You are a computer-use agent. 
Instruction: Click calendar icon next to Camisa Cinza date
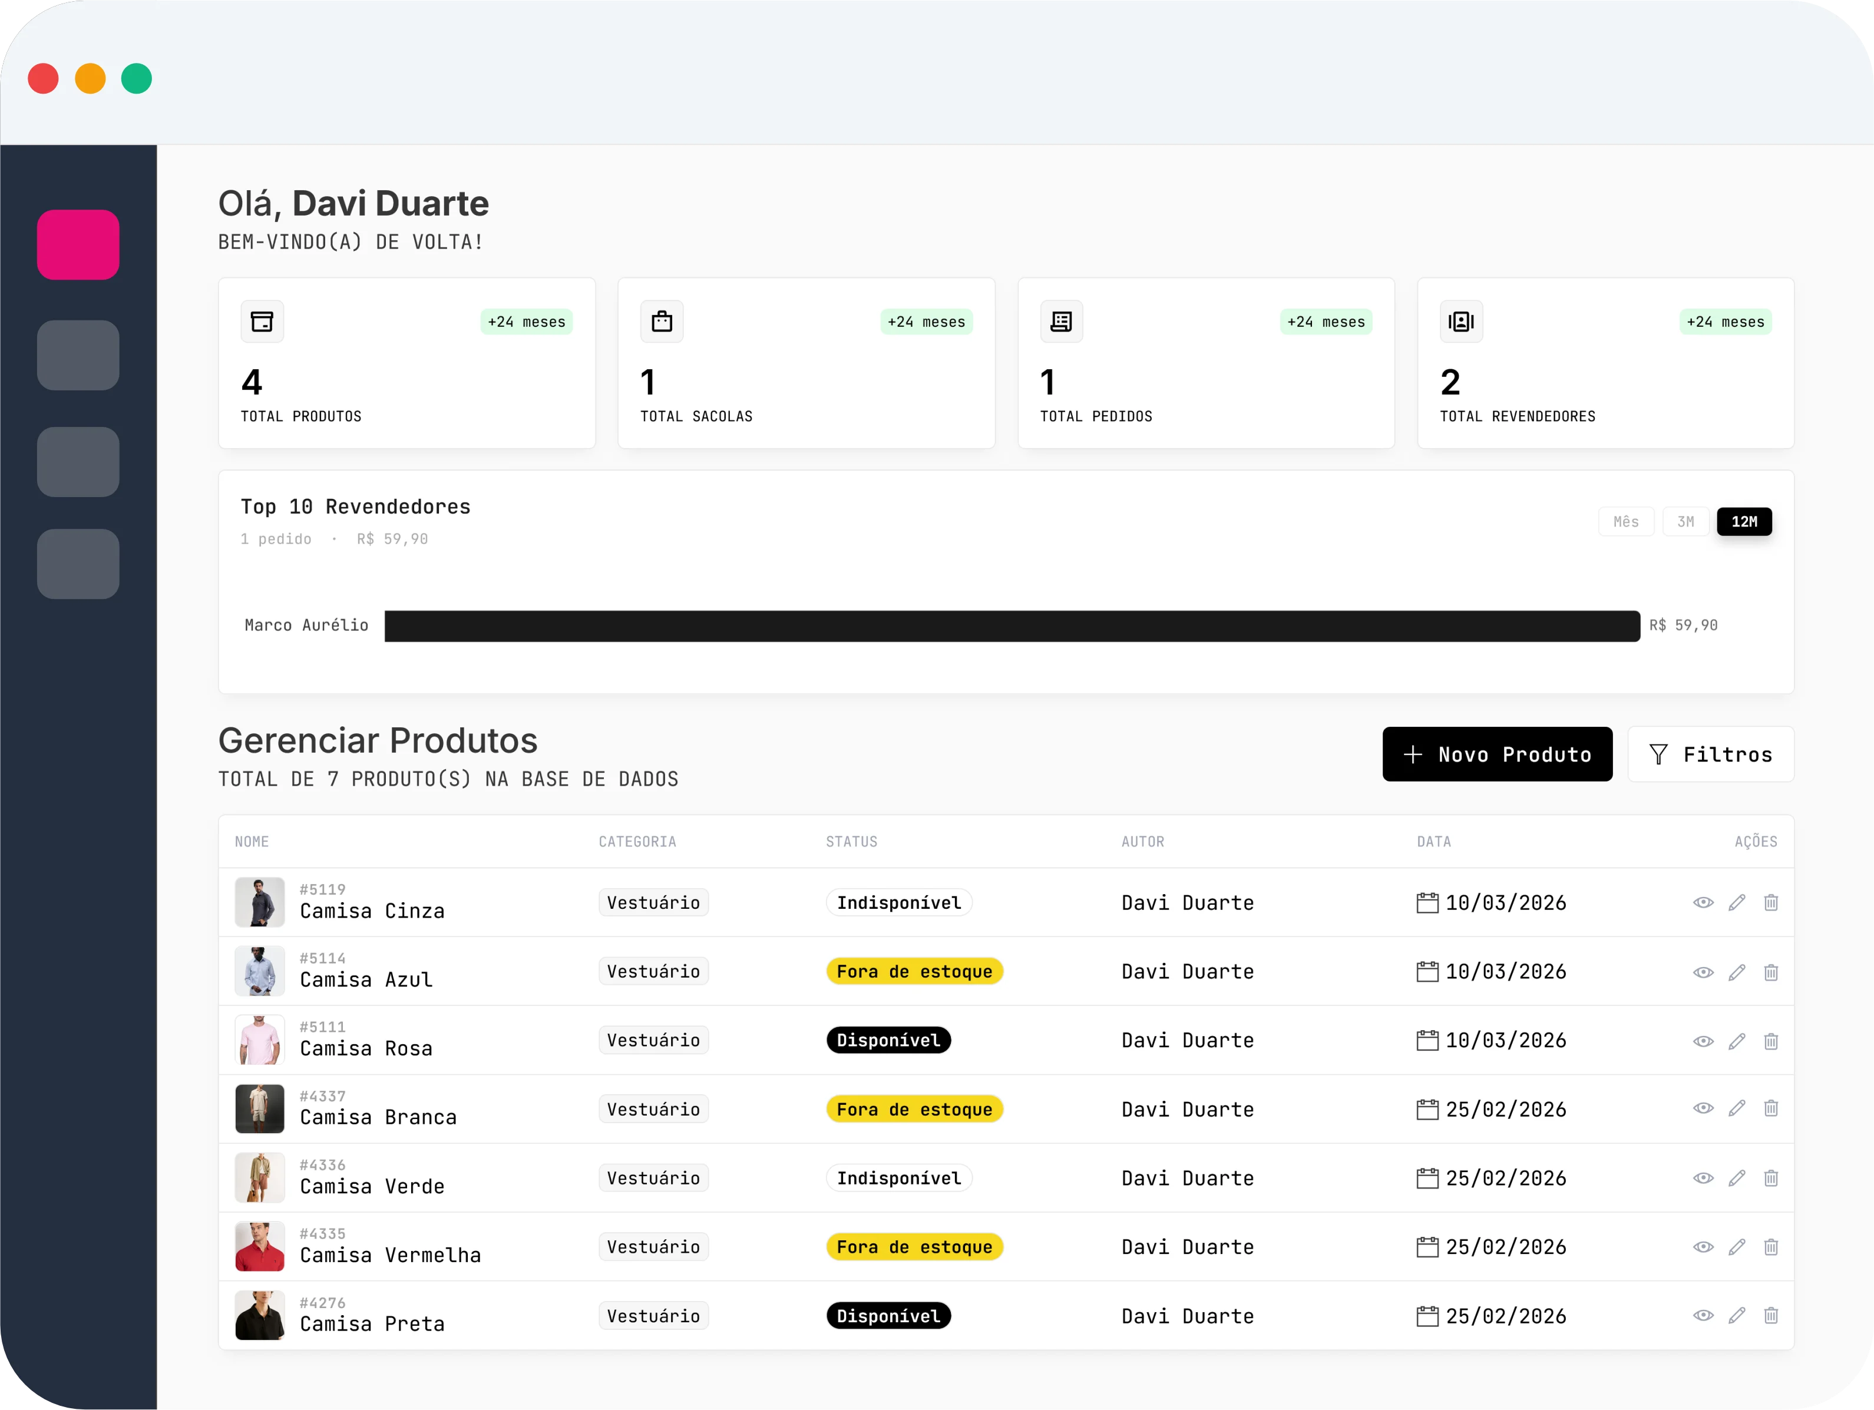1427,903
